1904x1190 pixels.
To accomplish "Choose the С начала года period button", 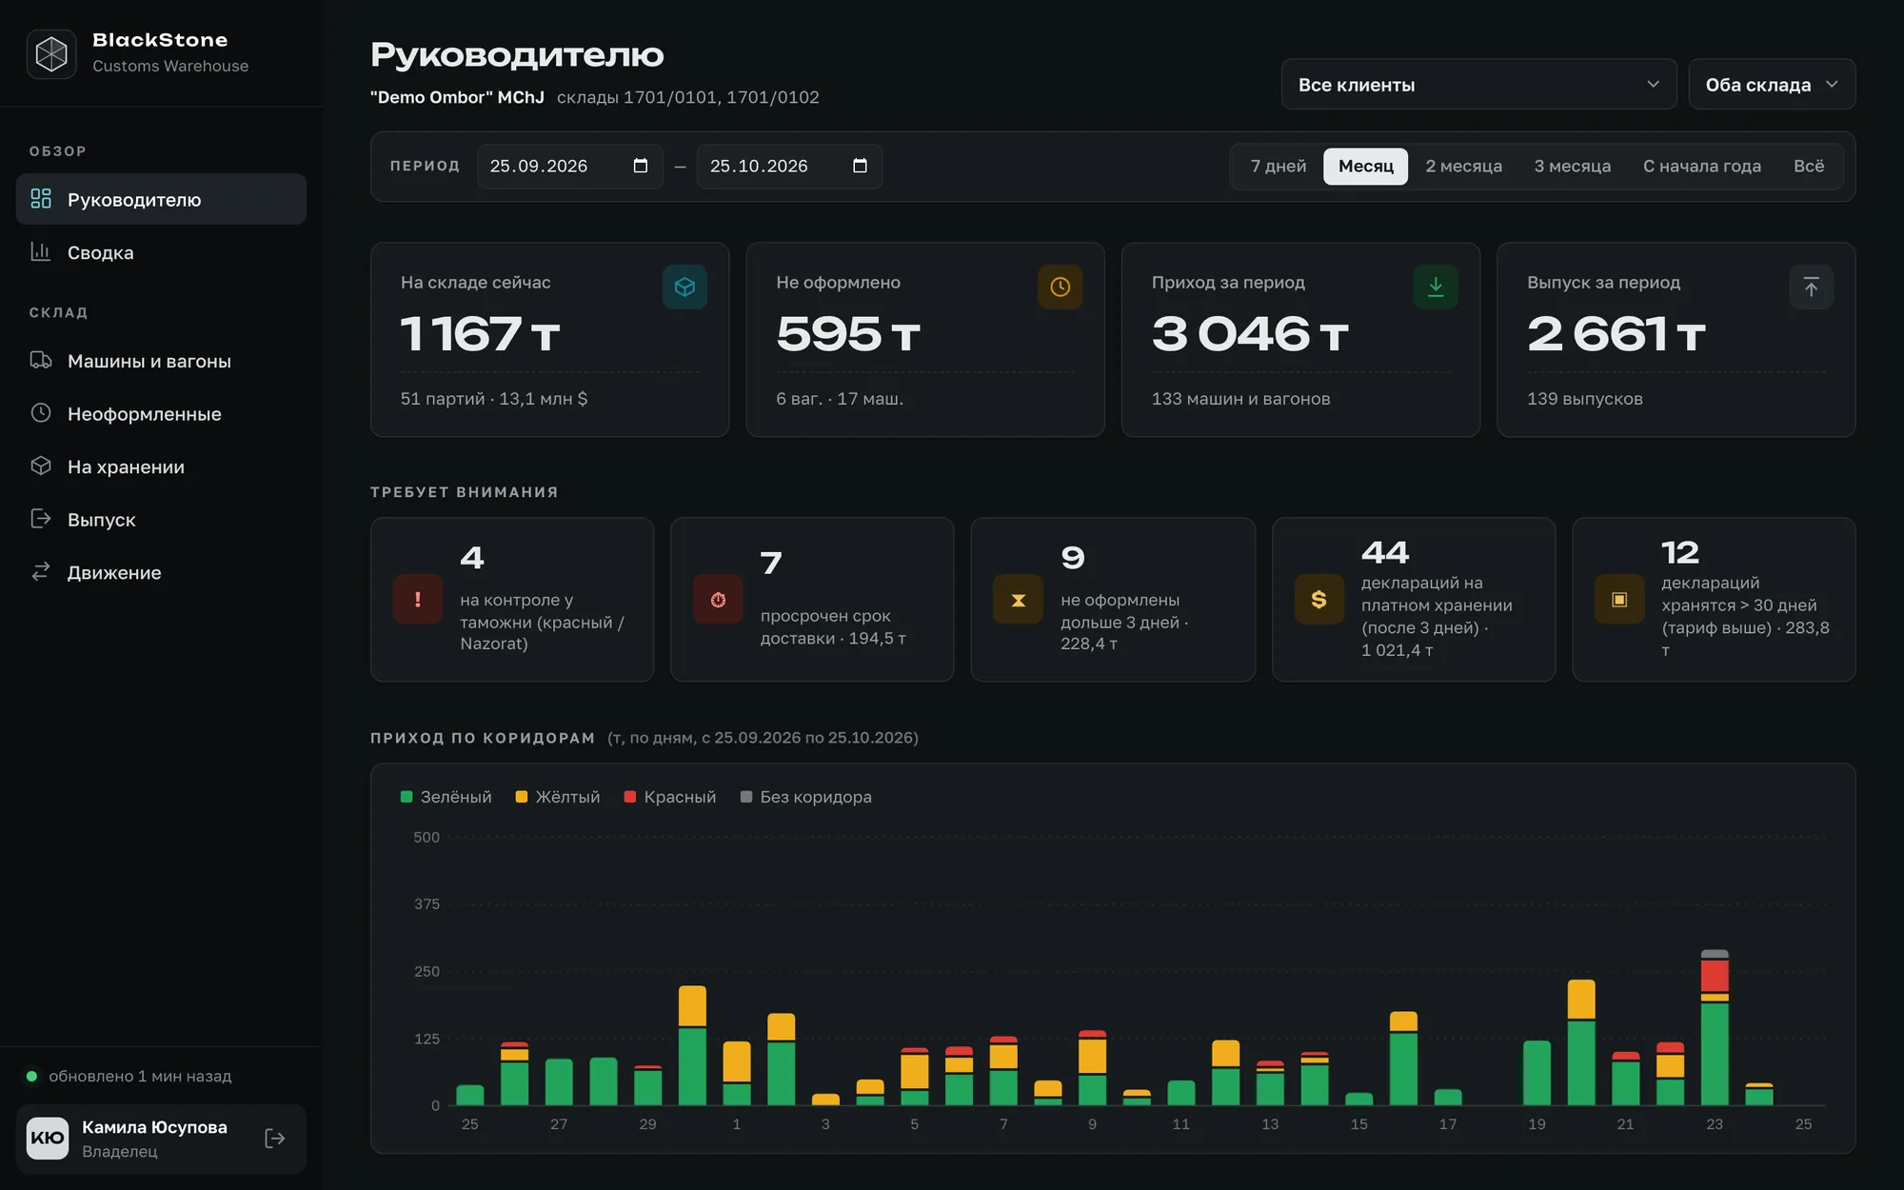I will tap(1701, 166).
